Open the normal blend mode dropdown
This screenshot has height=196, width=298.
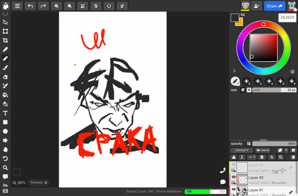tap(242, 150)
